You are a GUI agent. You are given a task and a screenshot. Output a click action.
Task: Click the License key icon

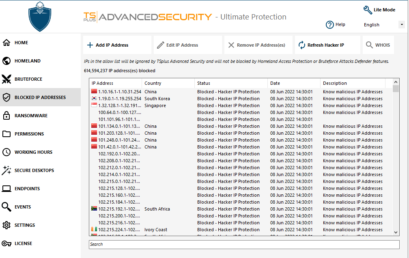click(x=6, y=243)
